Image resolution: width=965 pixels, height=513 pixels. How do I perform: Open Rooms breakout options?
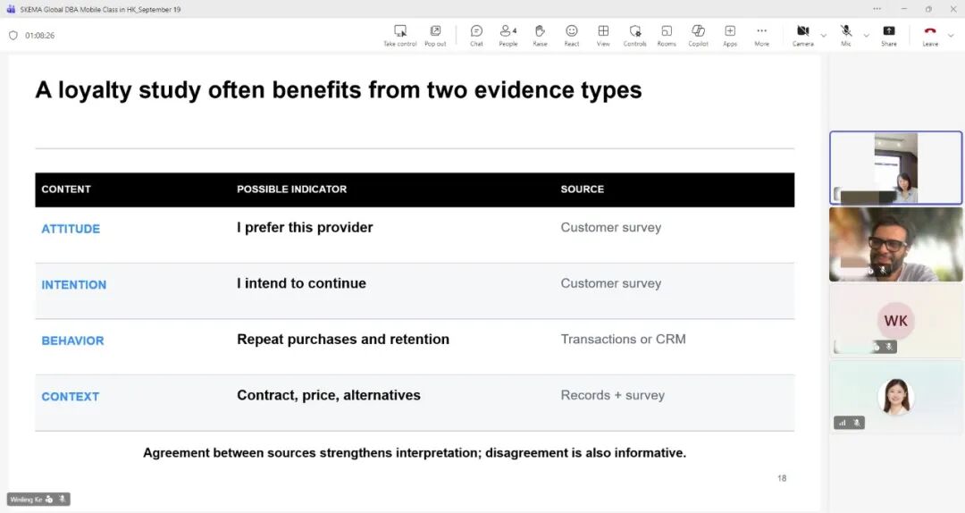667,35
